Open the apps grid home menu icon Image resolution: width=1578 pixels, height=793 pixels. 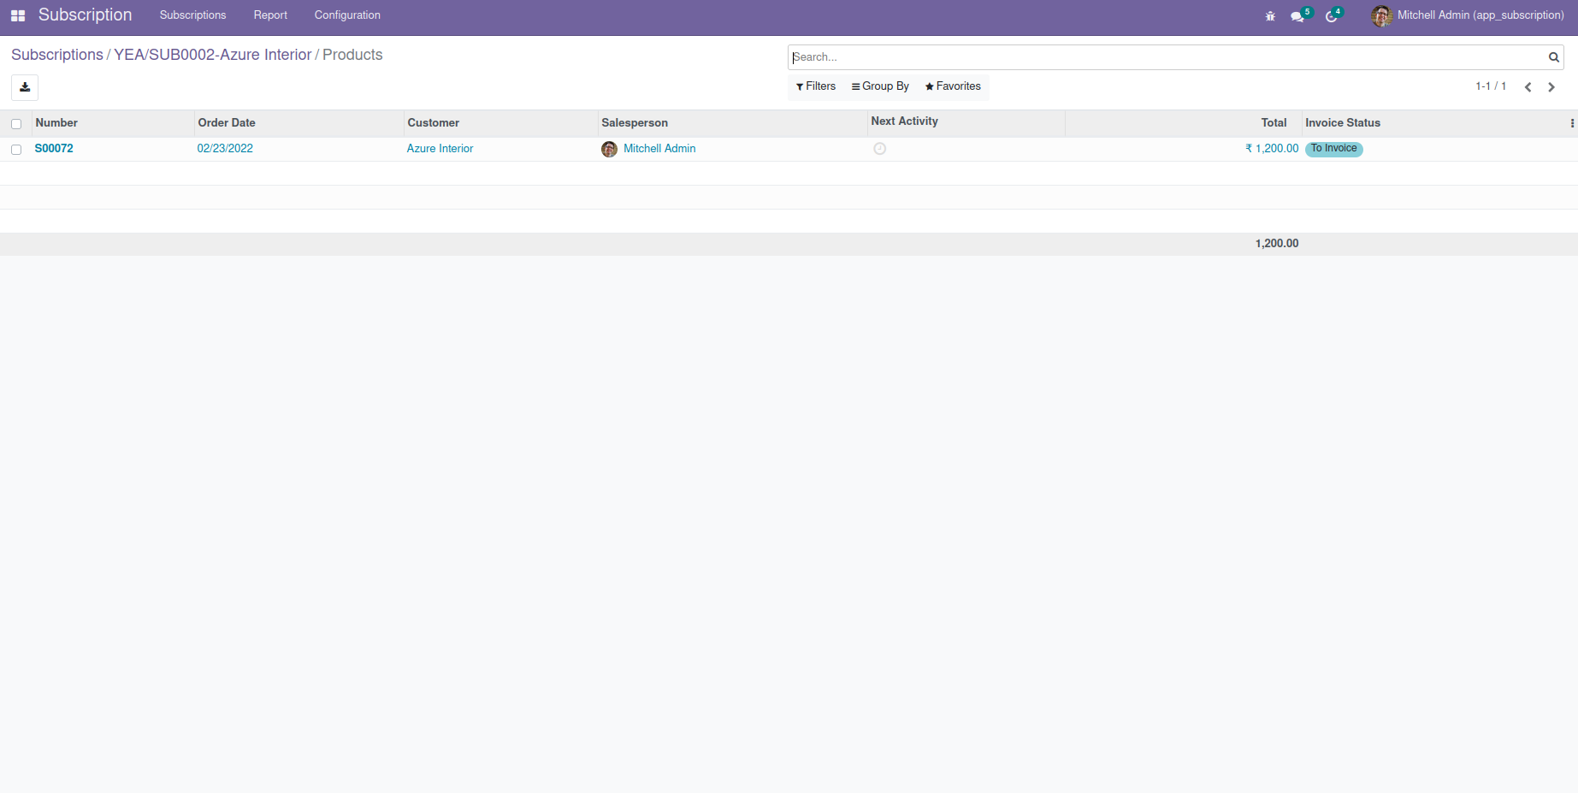[18, 15]
